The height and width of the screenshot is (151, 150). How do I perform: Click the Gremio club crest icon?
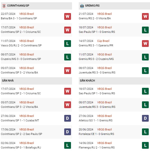click(x=82, y=6)
